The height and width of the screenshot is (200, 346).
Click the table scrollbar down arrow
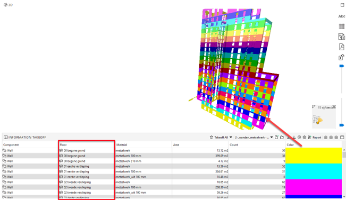click(x=344, y=197)
